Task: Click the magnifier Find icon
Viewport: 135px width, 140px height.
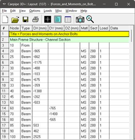Action: click(x=90, y=19)
